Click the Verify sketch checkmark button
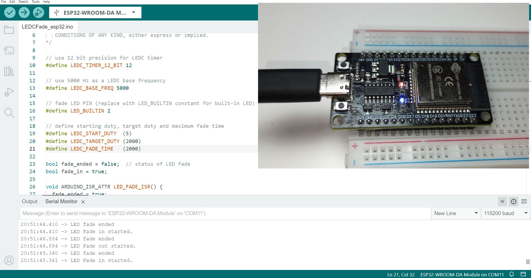 (10, 12)
